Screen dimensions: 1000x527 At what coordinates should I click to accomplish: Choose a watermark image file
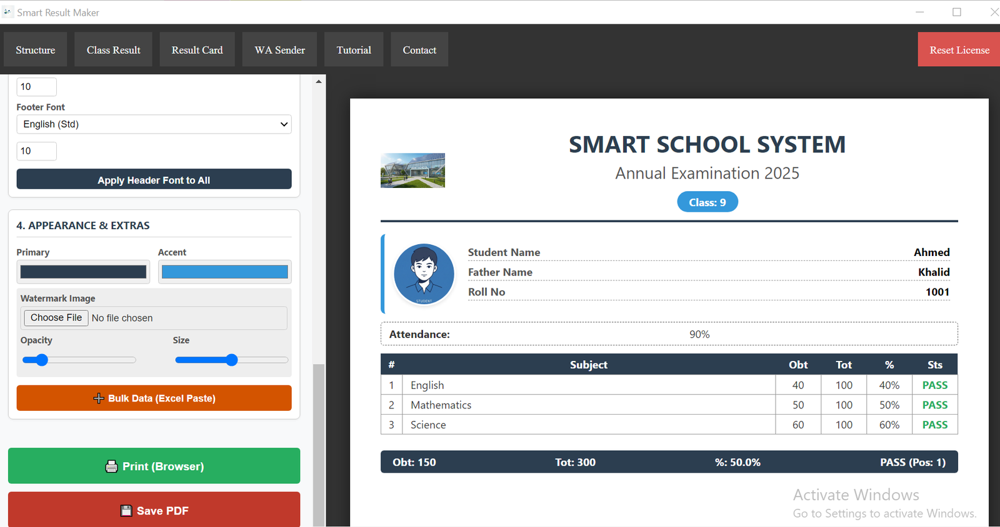point(56,318)
